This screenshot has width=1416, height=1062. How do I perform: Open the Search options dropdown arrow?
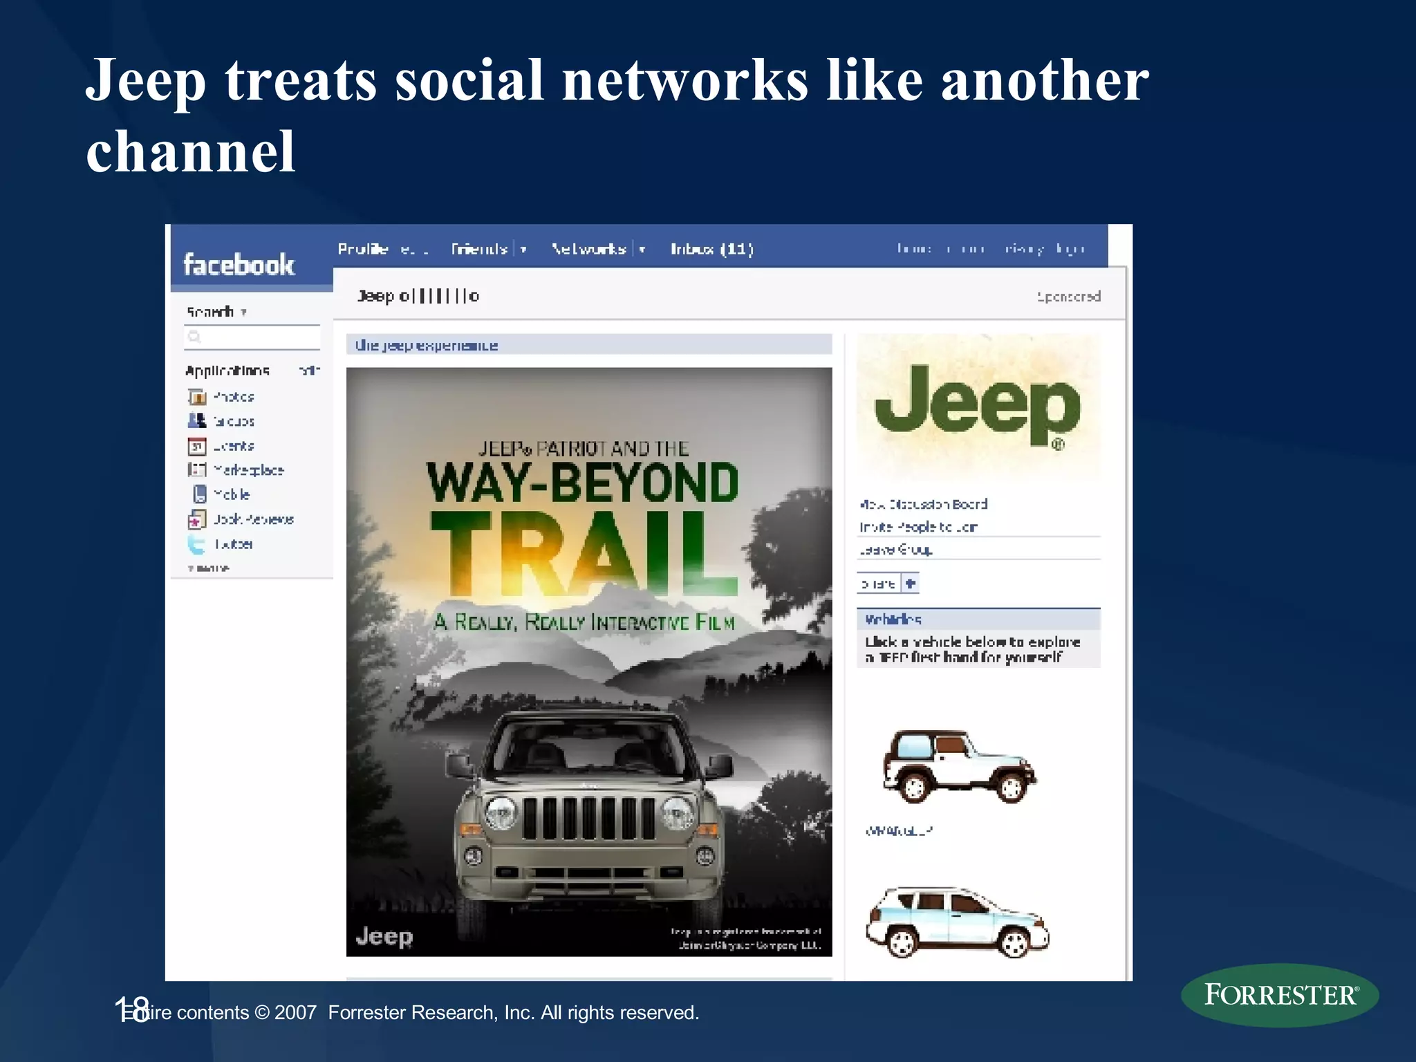click(x=243, y=313)
